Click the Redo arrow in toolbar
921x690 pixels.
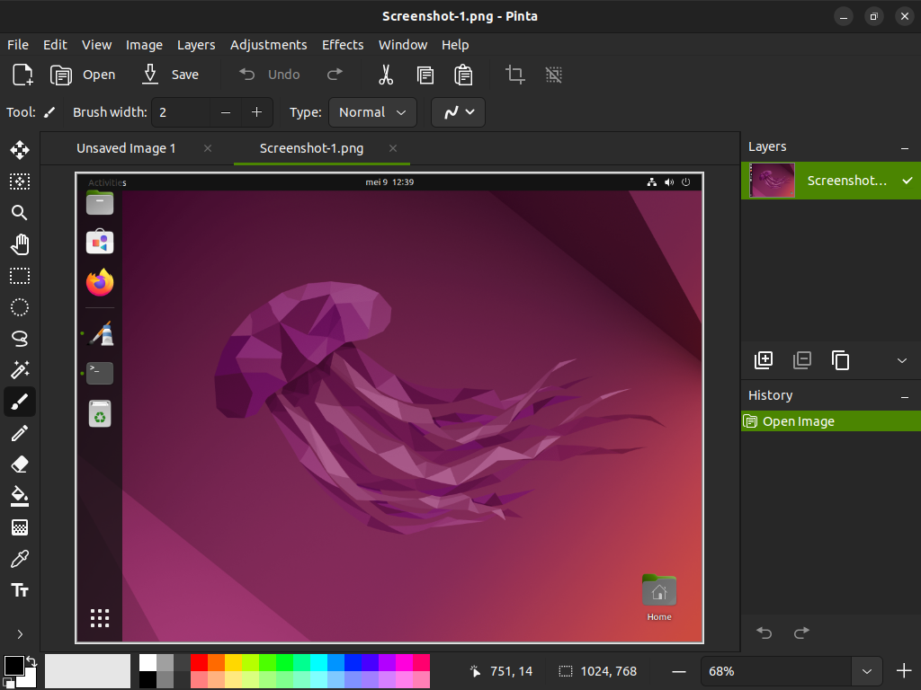[335, 75]
